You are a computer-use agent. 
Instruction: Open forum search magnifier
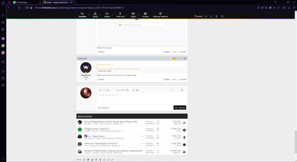[222, 16]
